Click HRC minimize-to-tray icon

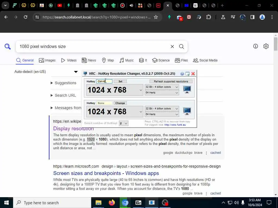[187, 74]
